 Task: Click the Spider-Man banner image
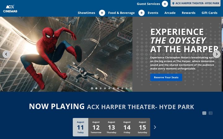pyautogui.click(x=66, y=54)
